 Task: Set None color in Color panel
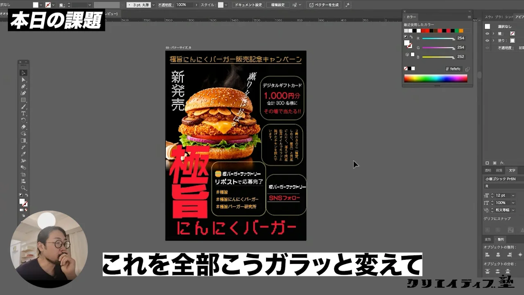point(406,68)
